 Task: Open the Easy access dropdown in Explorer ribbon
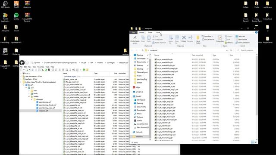pos(208,39)
